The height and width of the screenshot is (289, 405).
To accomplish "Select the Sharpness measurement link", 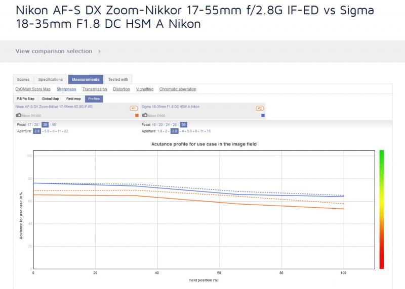I will [66, 89].
